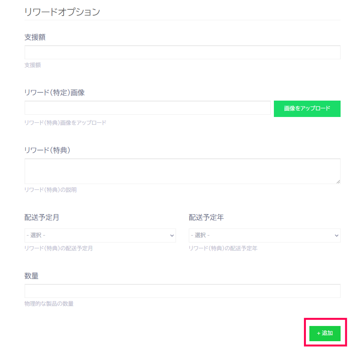This screenshot has width=364, height=356.
Task: Focus the リワード(特定)画像 path field
Action: pos(147,108)
